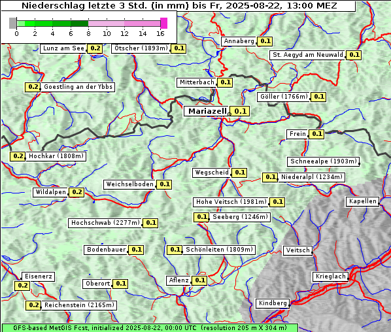Image resolution: width=391 pixels, height=332 pixels.
Task: Click the Wildalpen label
Action: coord(50,192)
